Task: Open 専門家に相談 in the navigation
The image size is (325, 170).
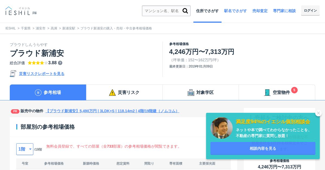Action: point(284,11)
